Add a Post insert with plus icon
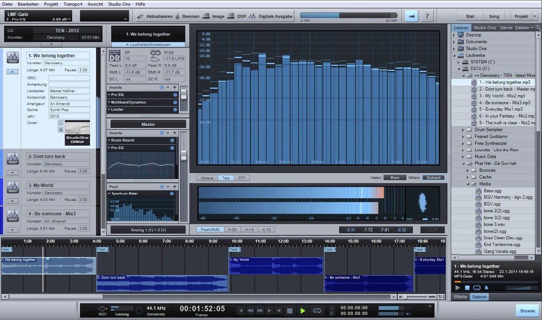The height and width of the screenshot is (320, 542). 175,187
